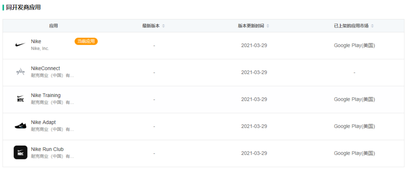Select the Nike Adapt shoe icon

tap(20, 126)
